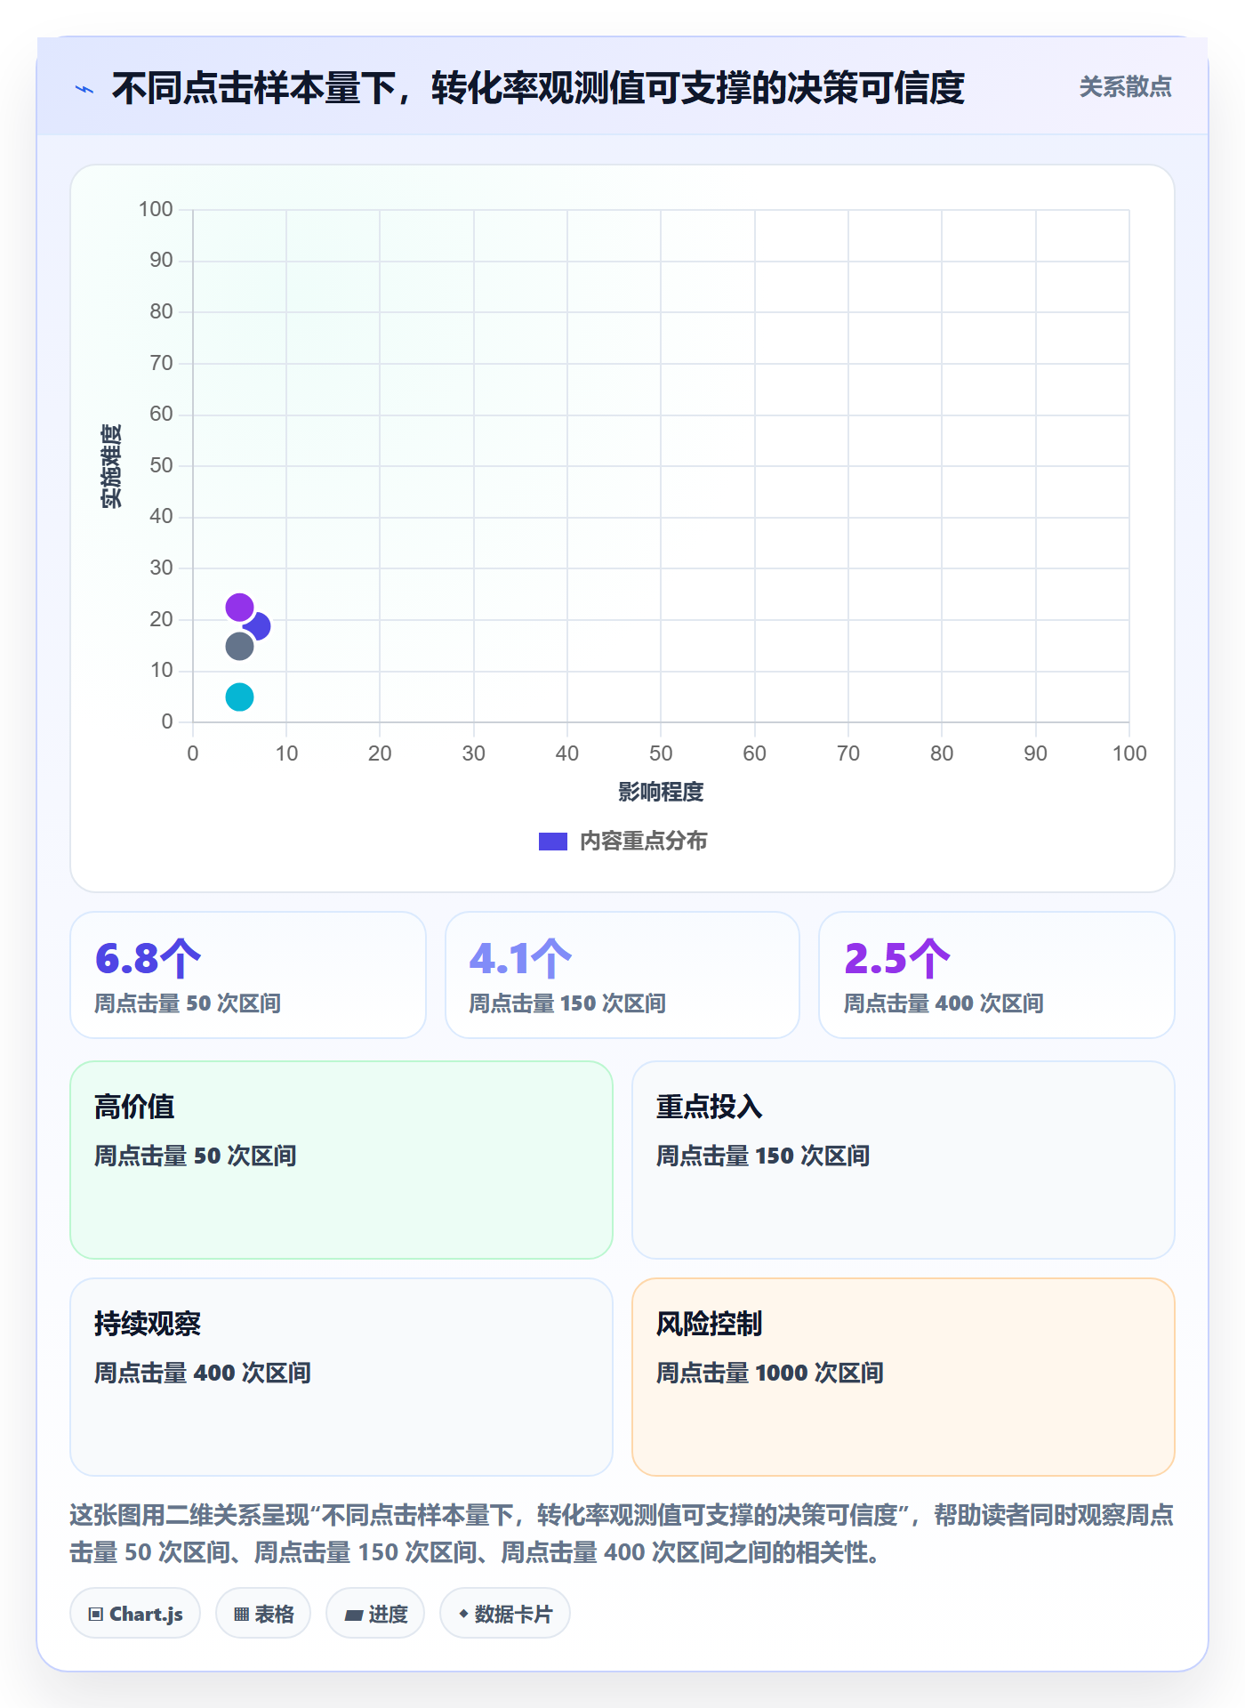The image size is (1245, 1708).
Task: Click the description paragraph starting with 这张图用二维关系
Action: click(x=622, y=1534)
